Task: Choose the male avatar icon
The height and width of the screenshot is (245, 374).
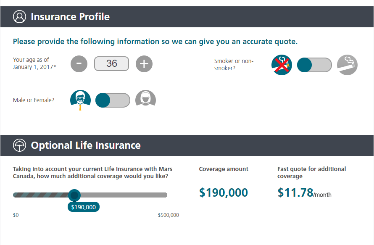Action: pos(80,100)
